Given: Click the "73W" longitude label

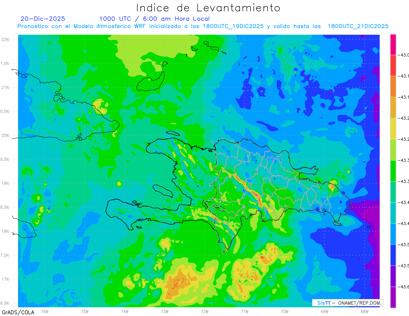Looking at the screenshot, I should [165, 311].
